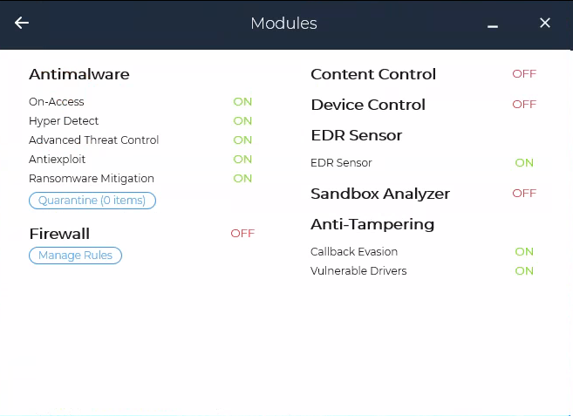Viewport: 573px width, 416px height.
Task: Toggle Firewall OFF status
Action: point(242,233)
